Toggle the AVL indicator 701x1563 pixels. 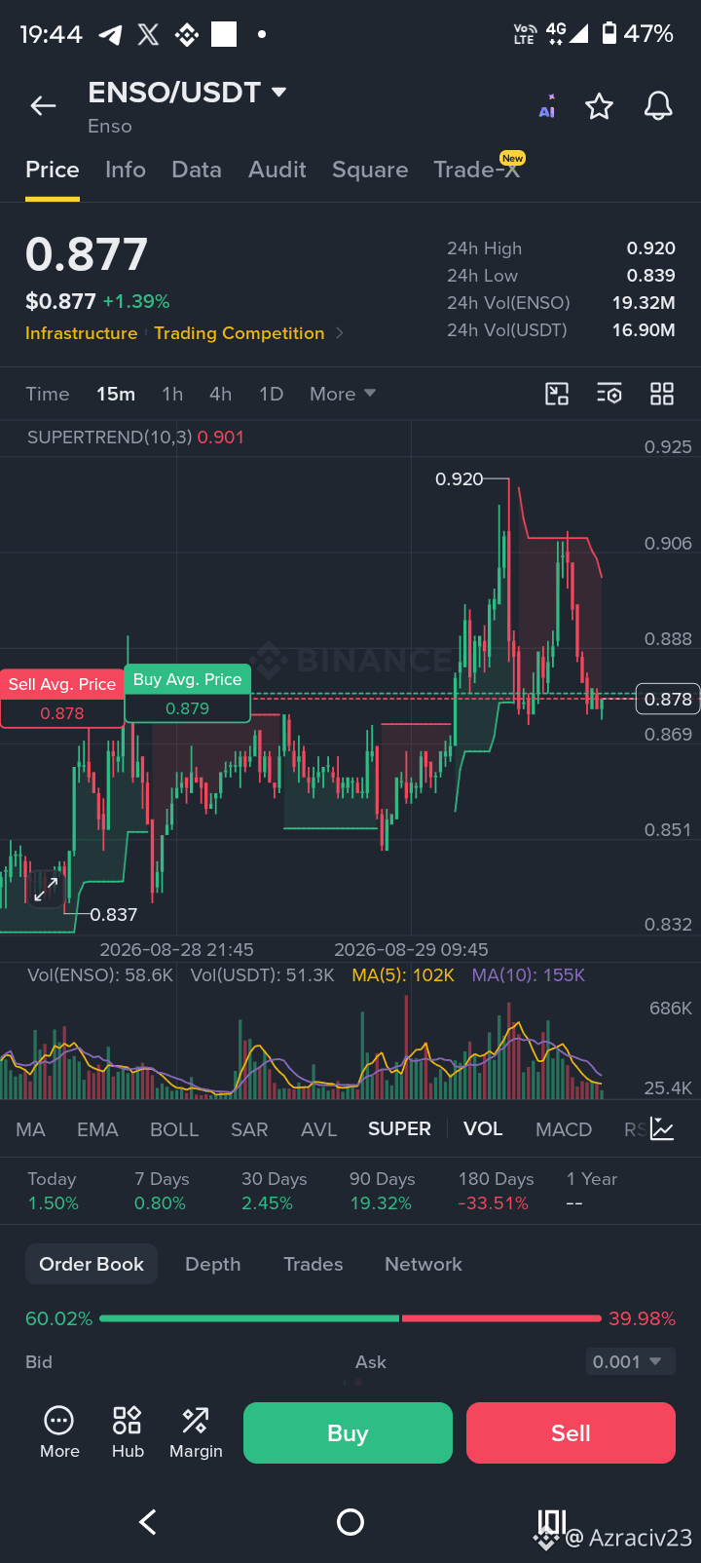318,1129
